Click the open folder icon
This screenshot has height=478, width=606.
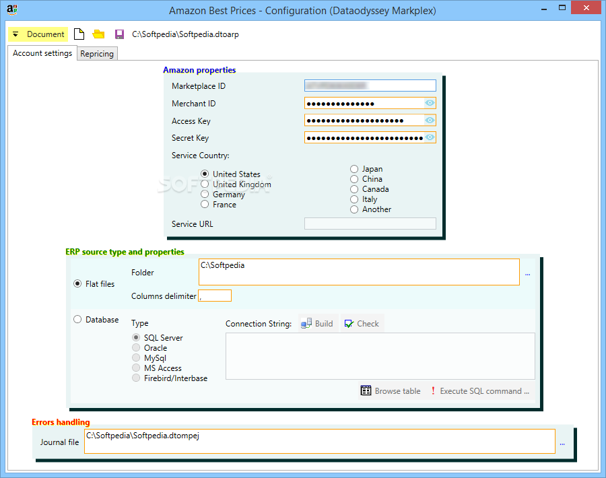[x=98, y=34]
